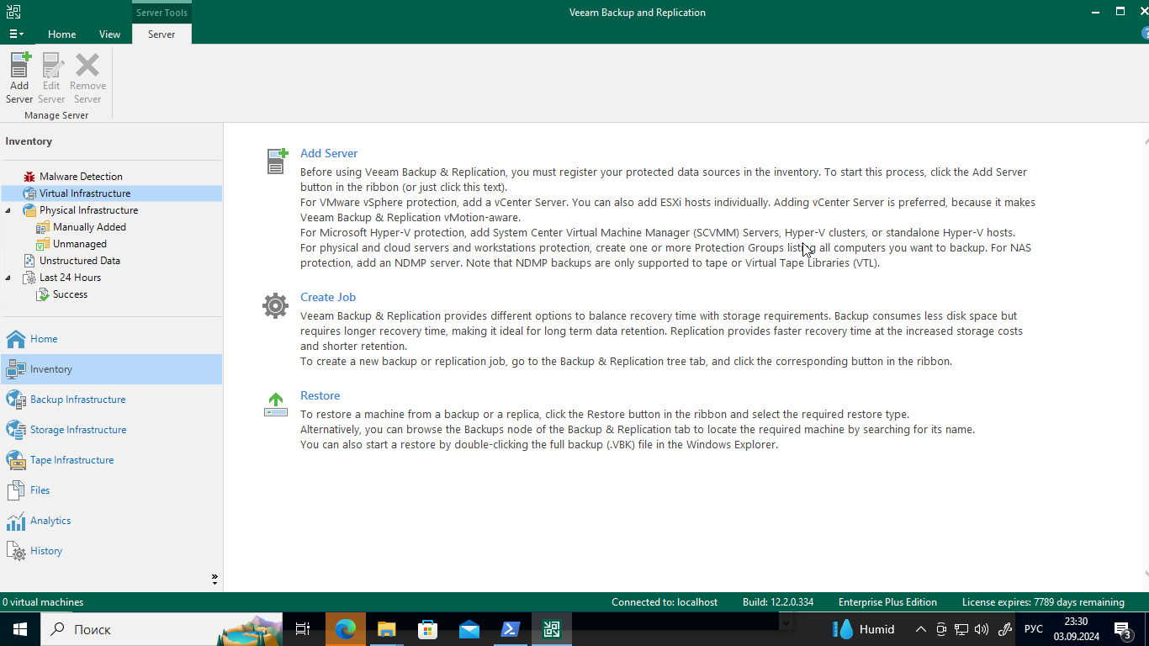Click '0 virtual machines' status text
Image resolution: width=1149 pixels, height=646 pixels.
(43, 602)
